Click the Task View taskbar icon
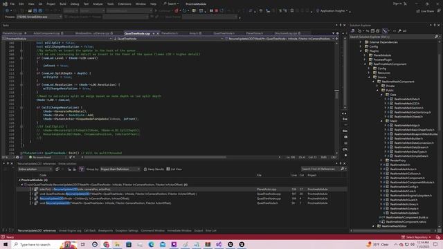 [83, 244]
